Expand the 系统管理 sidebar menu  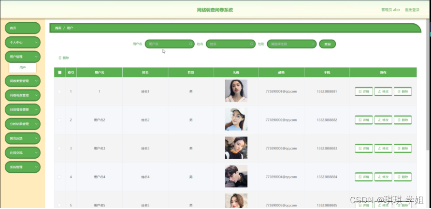[x=23, y=167]
